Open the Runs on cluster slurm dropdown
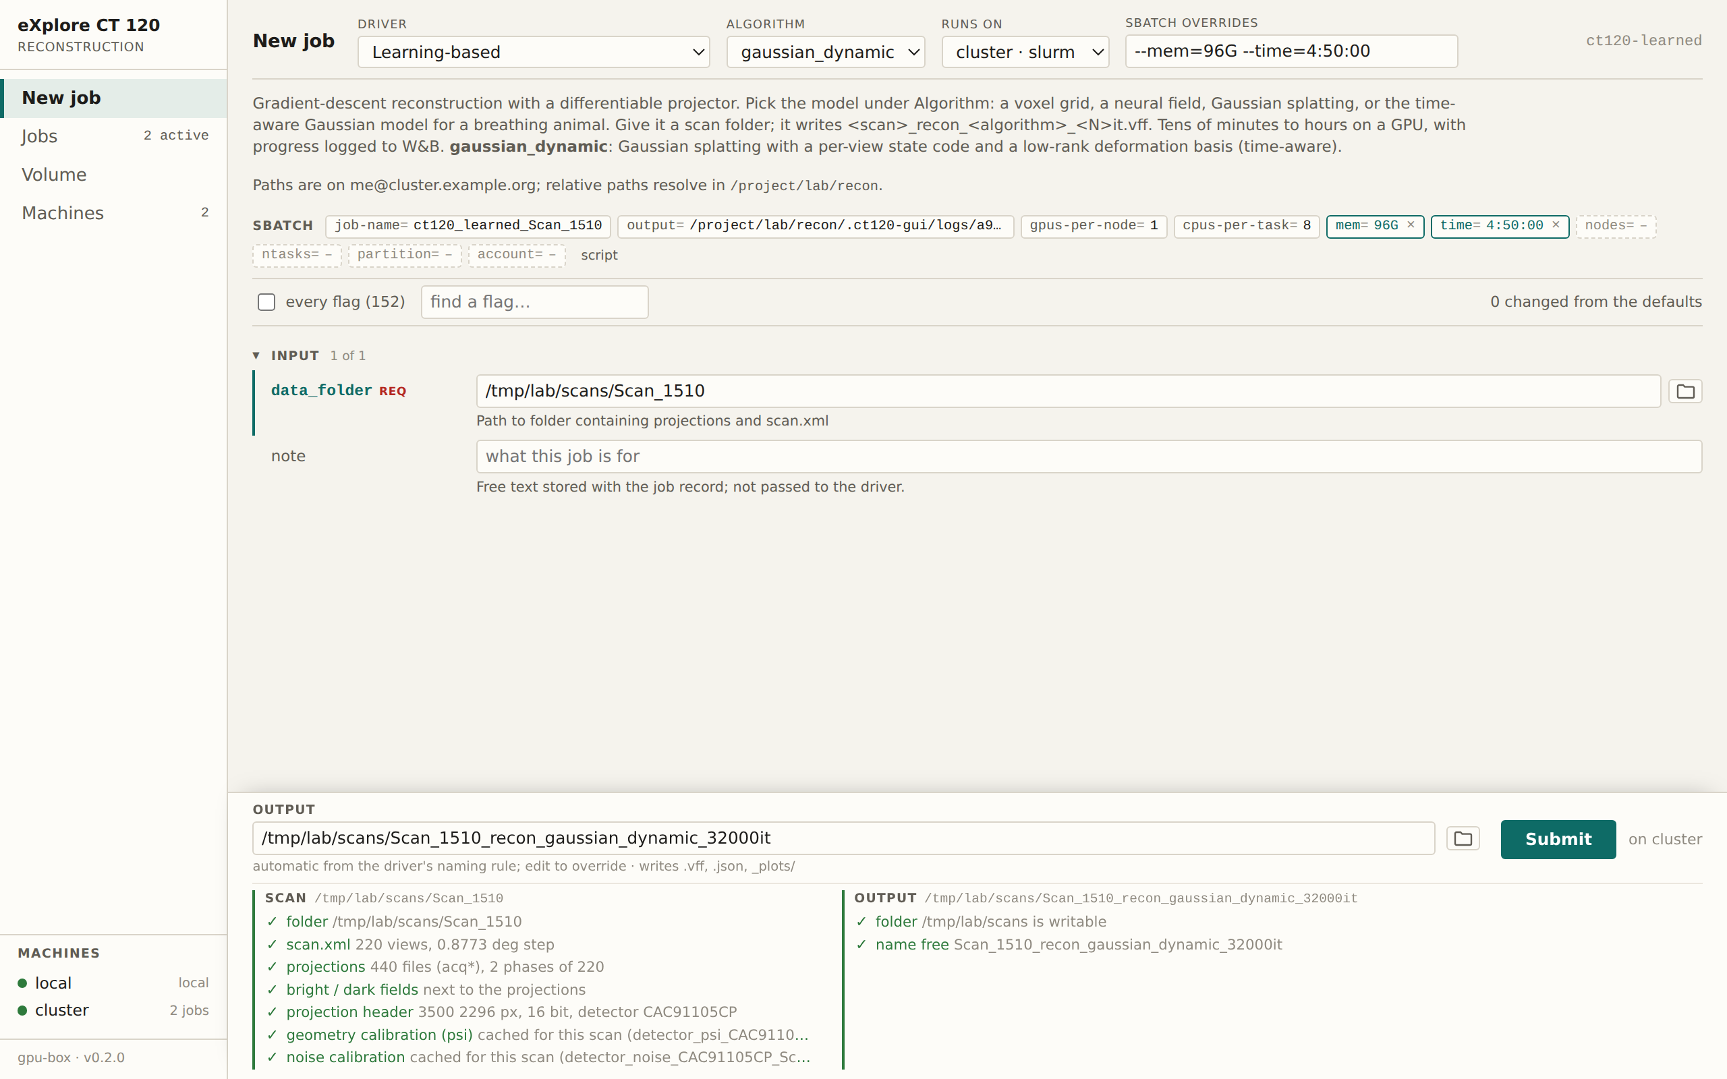 point(1025,52)
